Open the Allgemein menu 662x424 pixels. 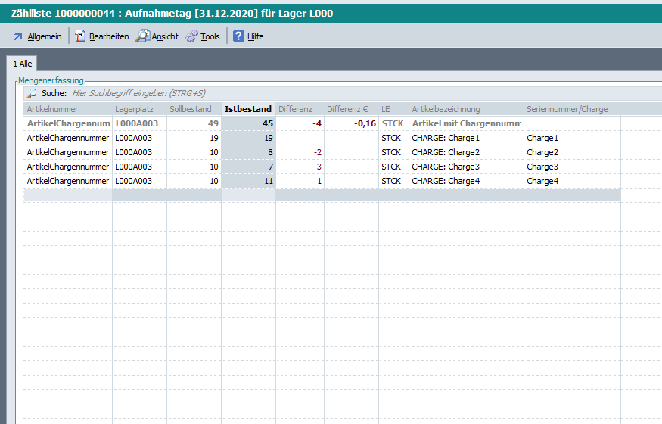45,36
